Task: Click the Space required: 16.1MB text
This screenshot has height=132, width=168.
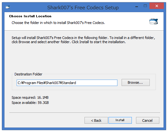Action: 30,97
